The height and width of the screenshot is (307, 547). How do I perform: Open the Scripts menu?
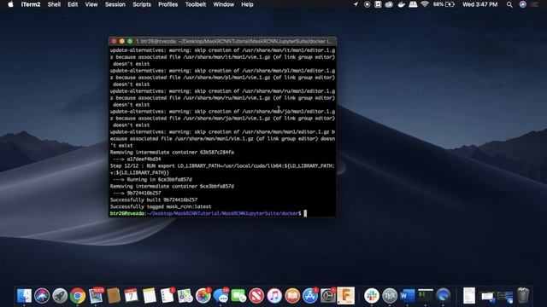142,4
